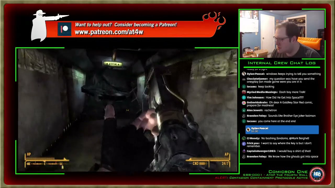Click Tim Johnson's teal T avatar
The width and height of the screenshot is (335, 188).
tap(244, 97)
